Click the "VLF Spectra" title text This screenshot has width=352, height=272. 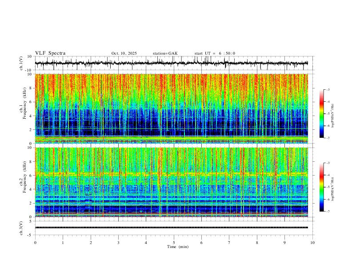[x=50, y=53]
